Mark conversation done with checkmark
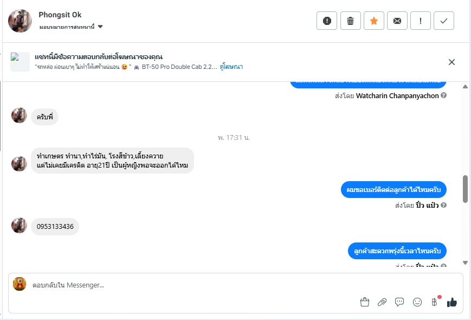Screen dimensions: 471x320 444,21
